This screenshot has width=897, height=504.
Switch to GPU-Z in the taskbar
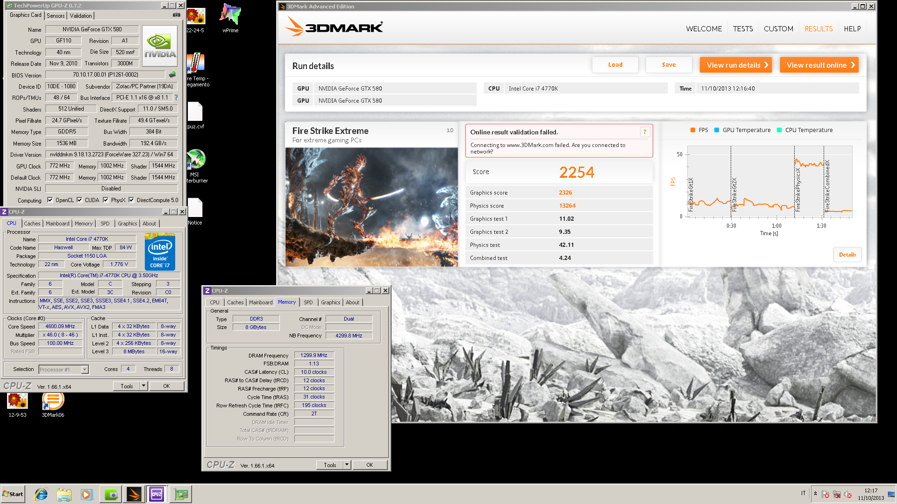(180, 494)
